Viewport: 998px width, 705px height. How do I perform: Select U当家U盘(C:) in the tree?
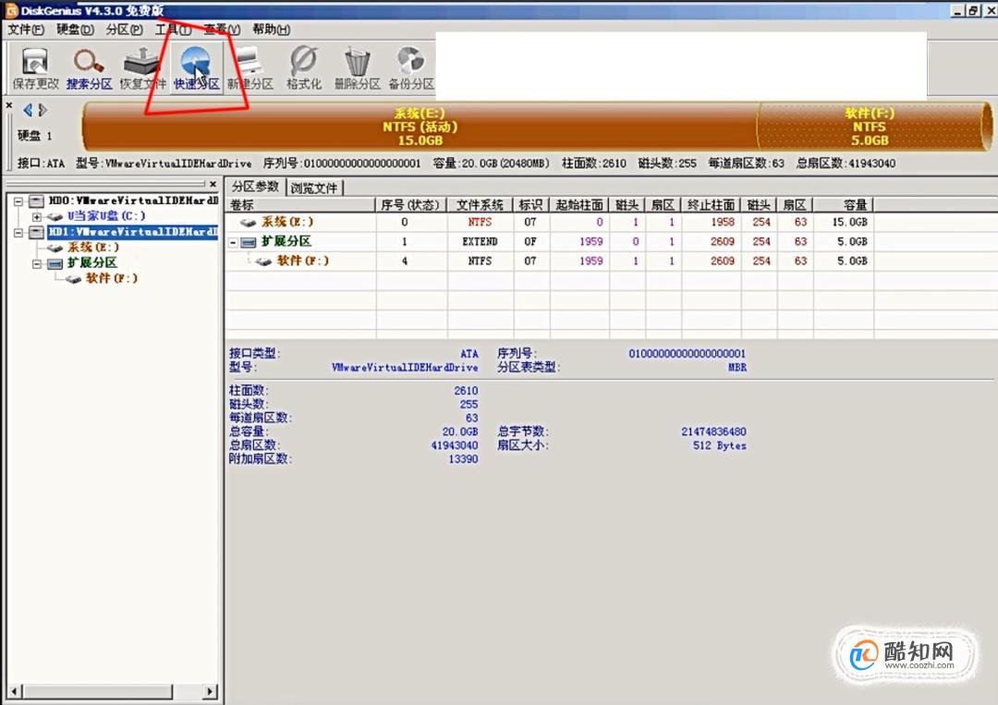click(x=106, y=215)
